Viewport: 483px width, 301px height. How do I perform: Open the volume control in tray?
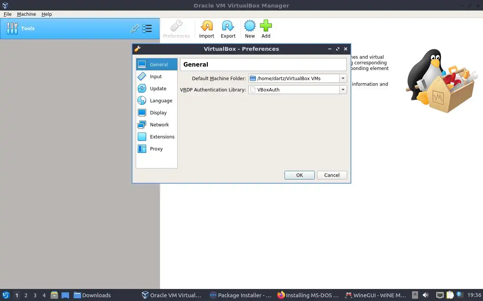(x=426, y=295)
